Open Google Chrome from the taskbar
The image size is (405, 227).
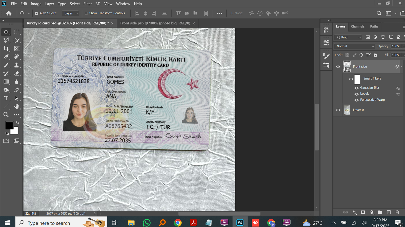click(178, 223)
